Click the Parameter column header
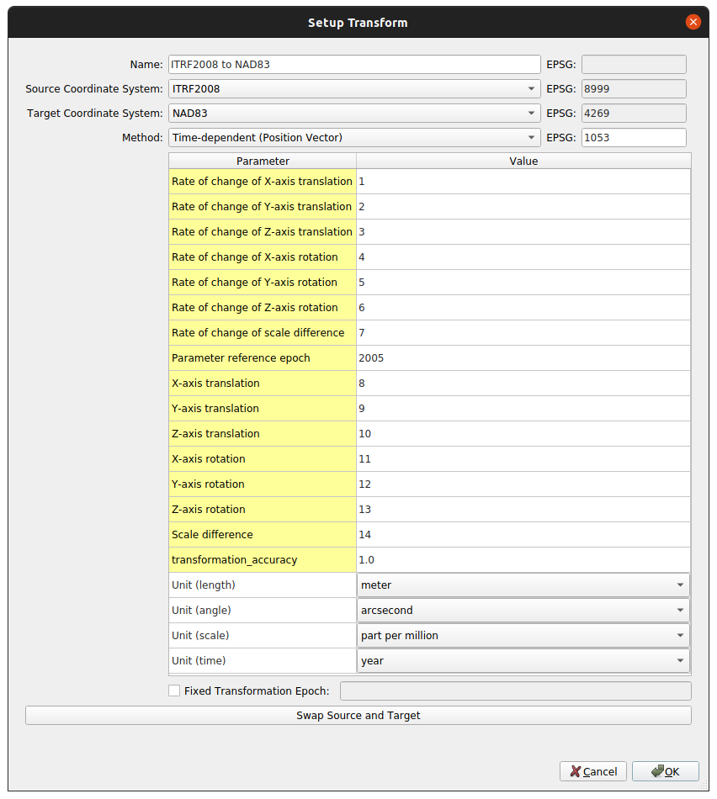The height and width of the screenshot is (799, 717). [263, 161]
